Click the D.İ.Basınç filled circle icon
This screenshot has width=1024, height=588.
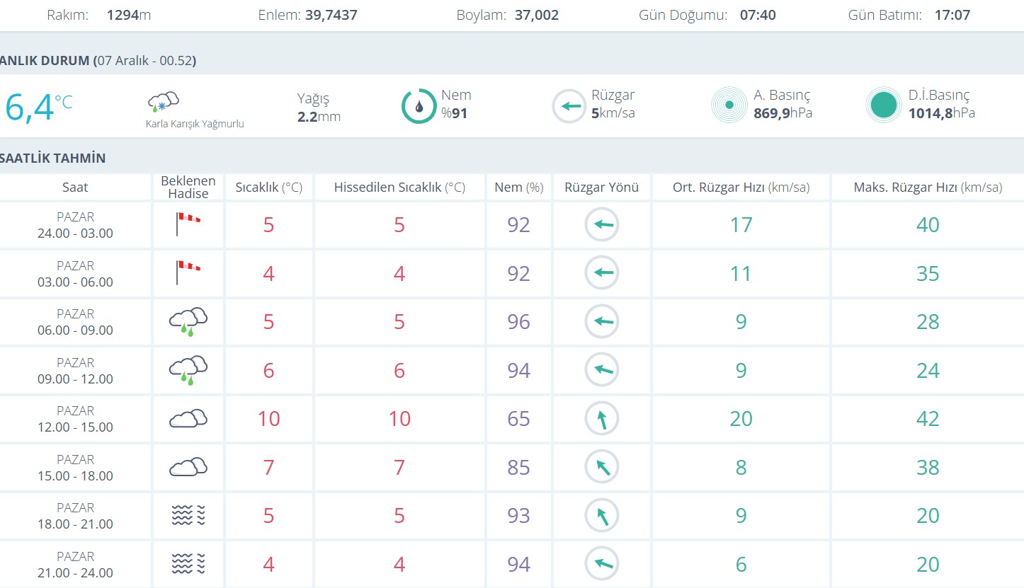click(x=883, y=105)
